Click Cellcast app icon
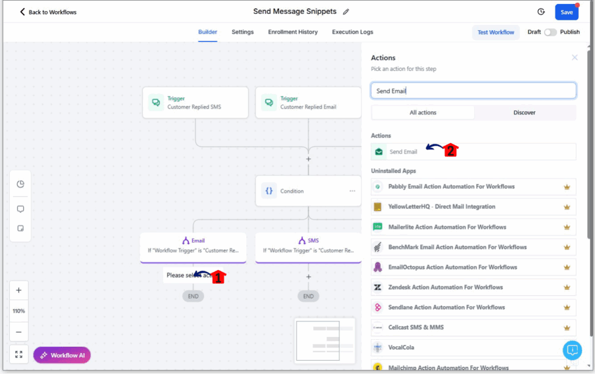 click(378, 328)
